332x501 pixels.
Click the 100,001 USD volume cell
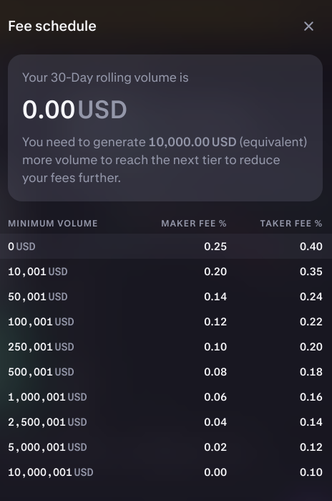click(x=41, y=322)
